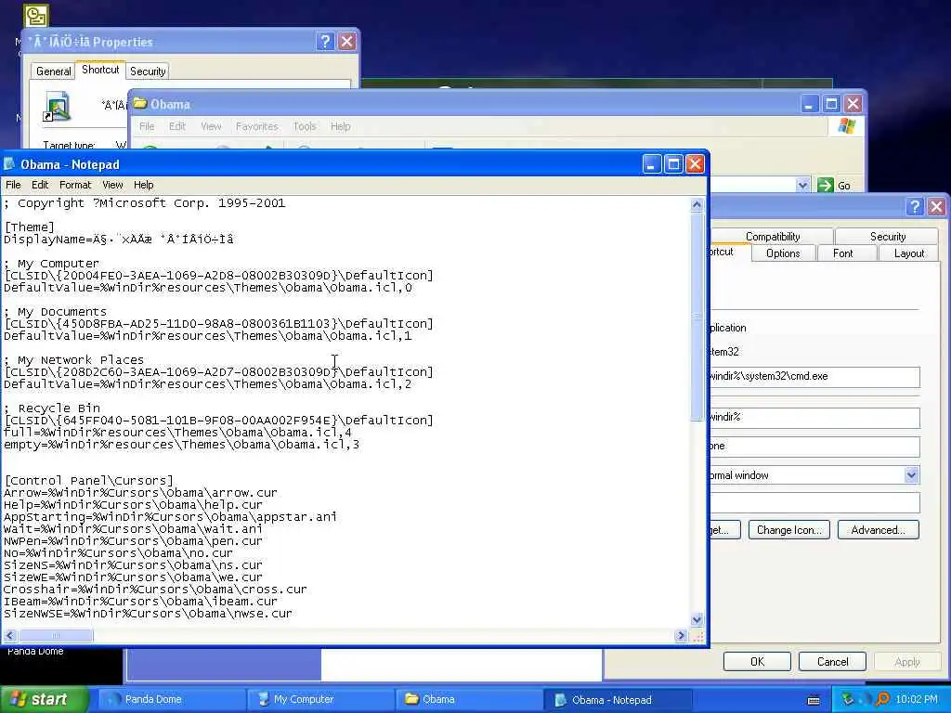The height and width of the screenshot is (713, 951).
Task: Open Edit menu in Obama folder window
Action: point(177,126)
